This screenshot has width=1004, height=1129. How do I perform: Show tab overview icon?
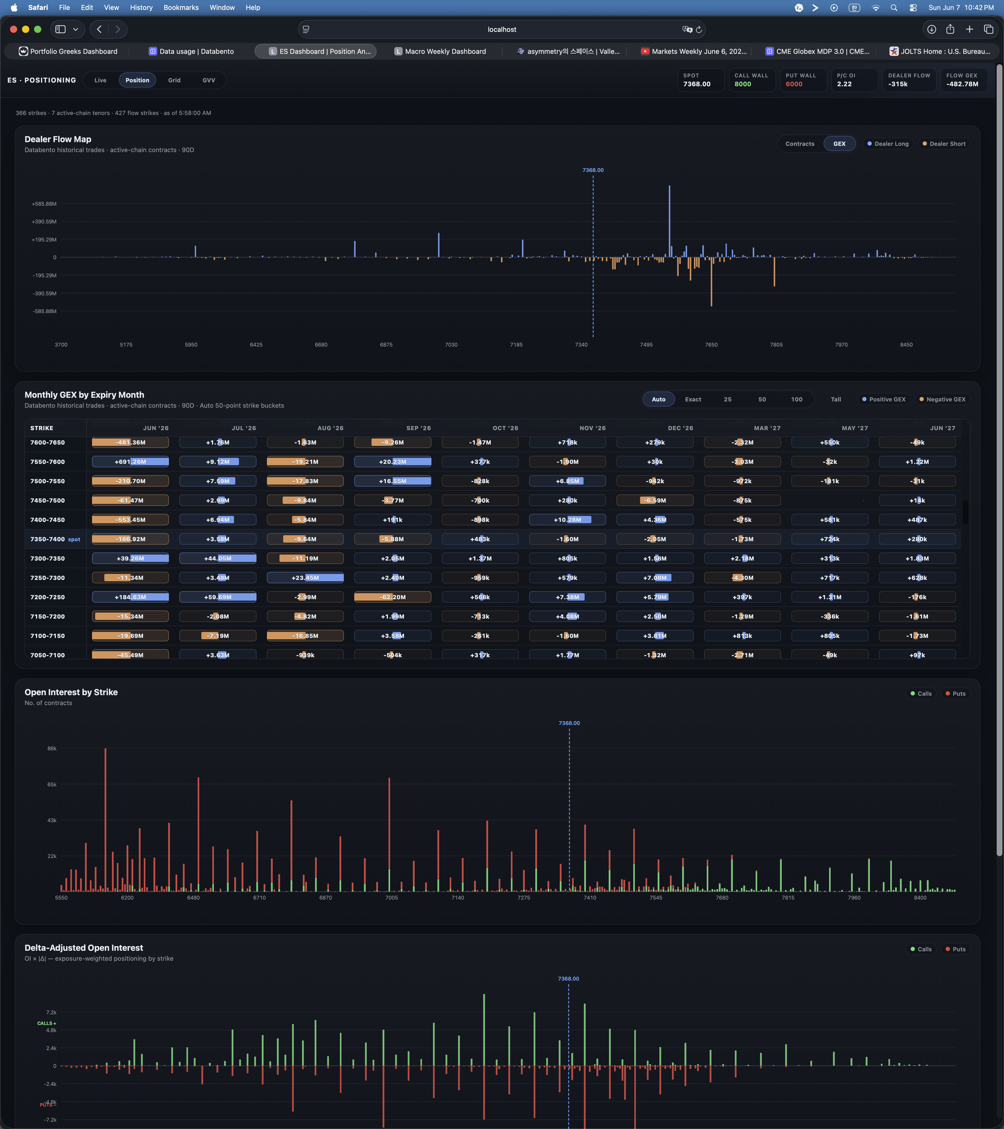click(x=989, y=29)
